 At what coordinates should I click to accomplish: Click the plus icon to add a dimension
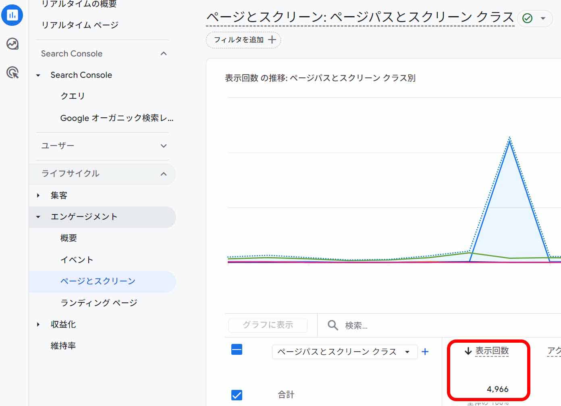tap(425, 352)
